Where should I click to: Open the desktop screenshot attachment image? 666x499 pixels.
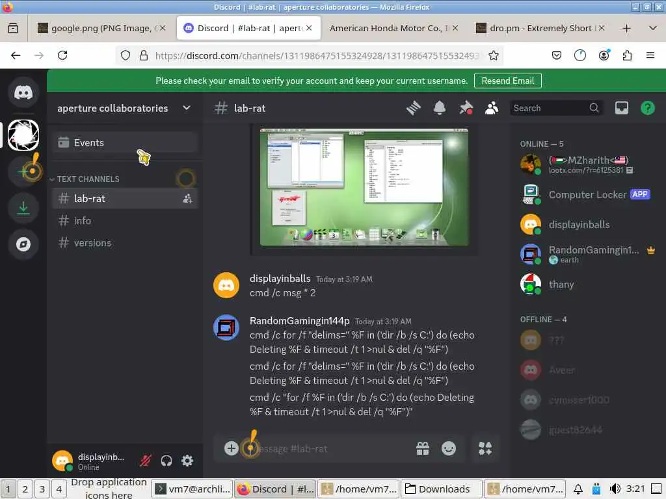tap(364, 187)
